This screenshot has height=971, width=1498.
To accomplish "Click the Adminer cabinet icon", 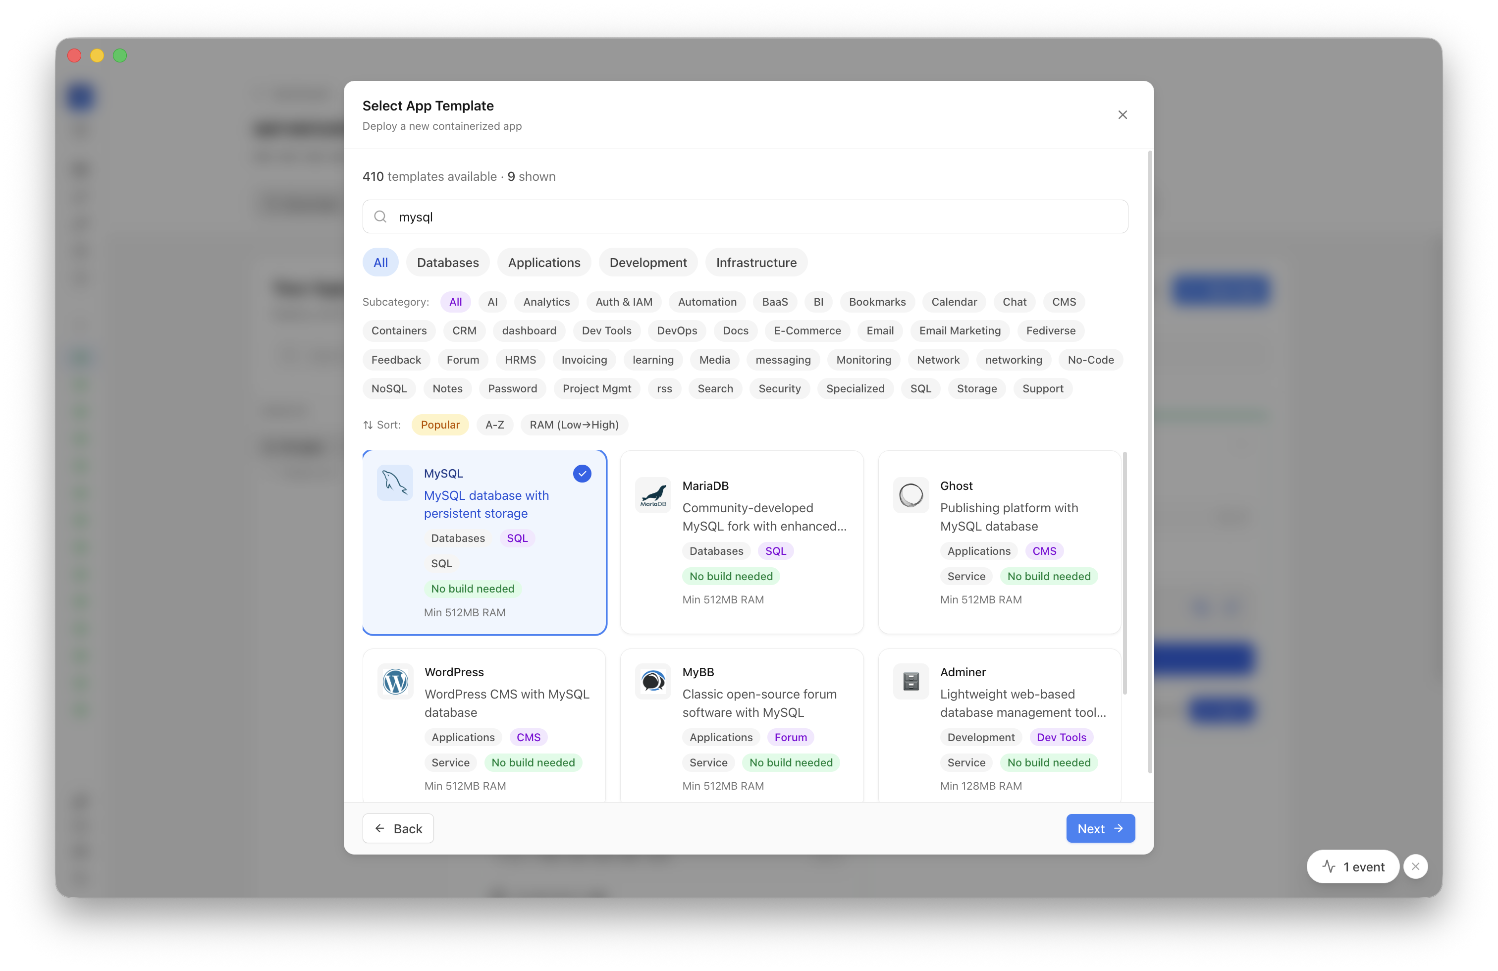I will pos(911,682).
